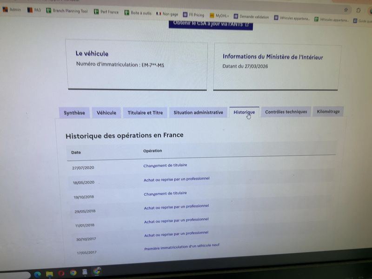Viewport: 372px width, 279px height.
Task: Open the browser extensions puzzle icon
Action: click(x=358, y=10)
